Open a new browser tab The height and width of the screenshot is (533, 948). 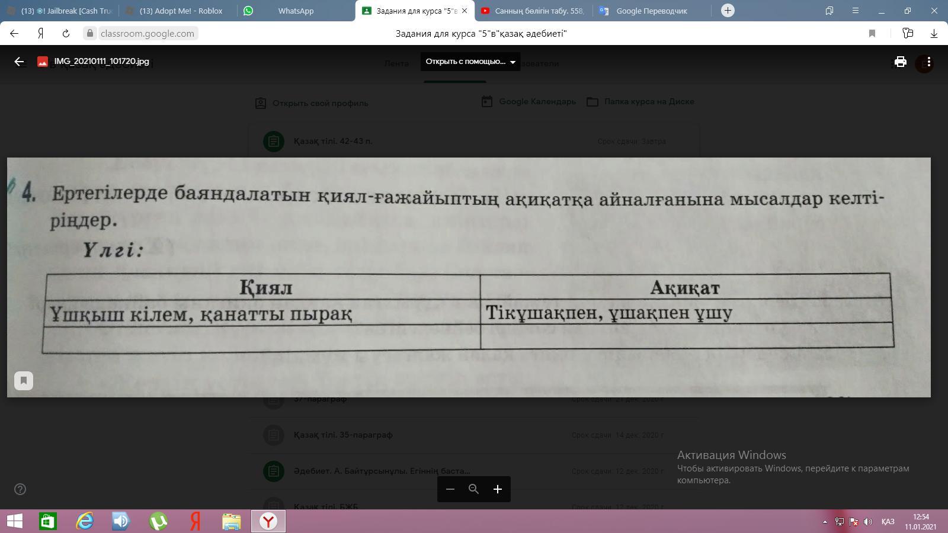tap(728, 11)
